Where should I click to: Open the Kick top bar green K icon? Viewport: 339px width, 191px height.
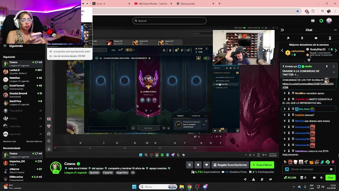click(321, 21)
